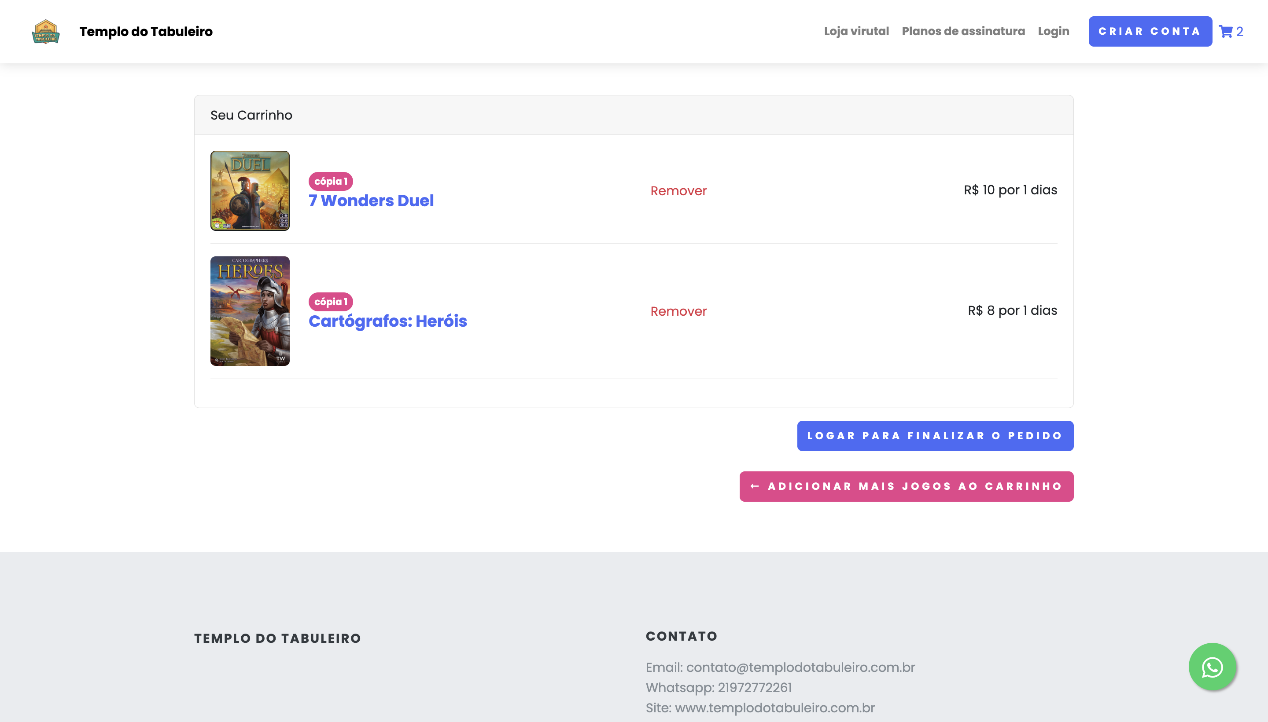
Task: Click the Criar Conta button
Action: (1150, 31)
